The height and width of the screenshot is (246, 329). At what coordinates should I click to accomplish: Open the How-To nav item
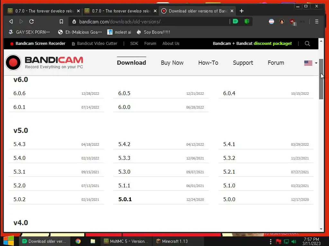tap(208, 62)
